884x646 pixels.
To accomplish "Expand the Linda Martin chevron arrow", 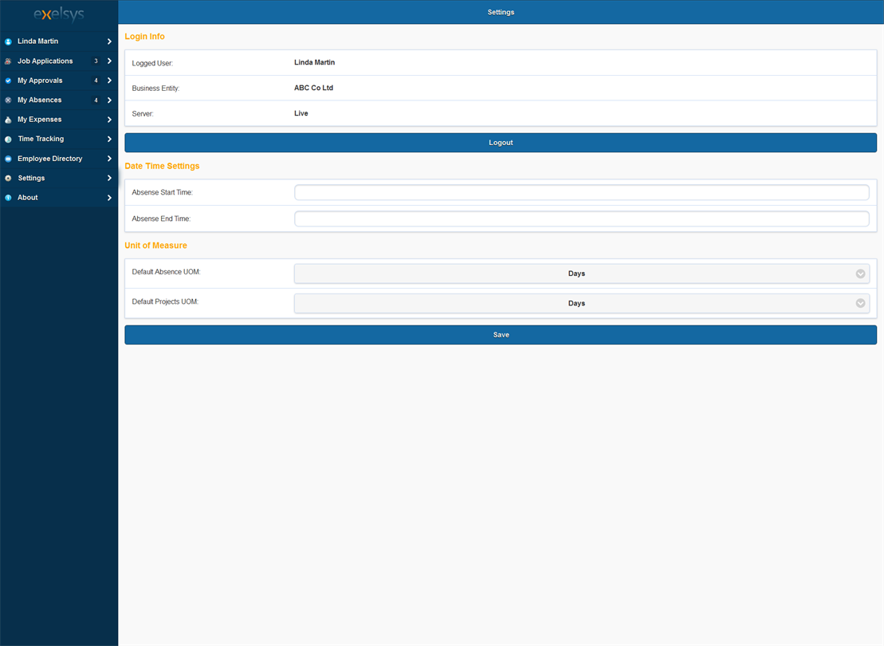I will [109, 41].
